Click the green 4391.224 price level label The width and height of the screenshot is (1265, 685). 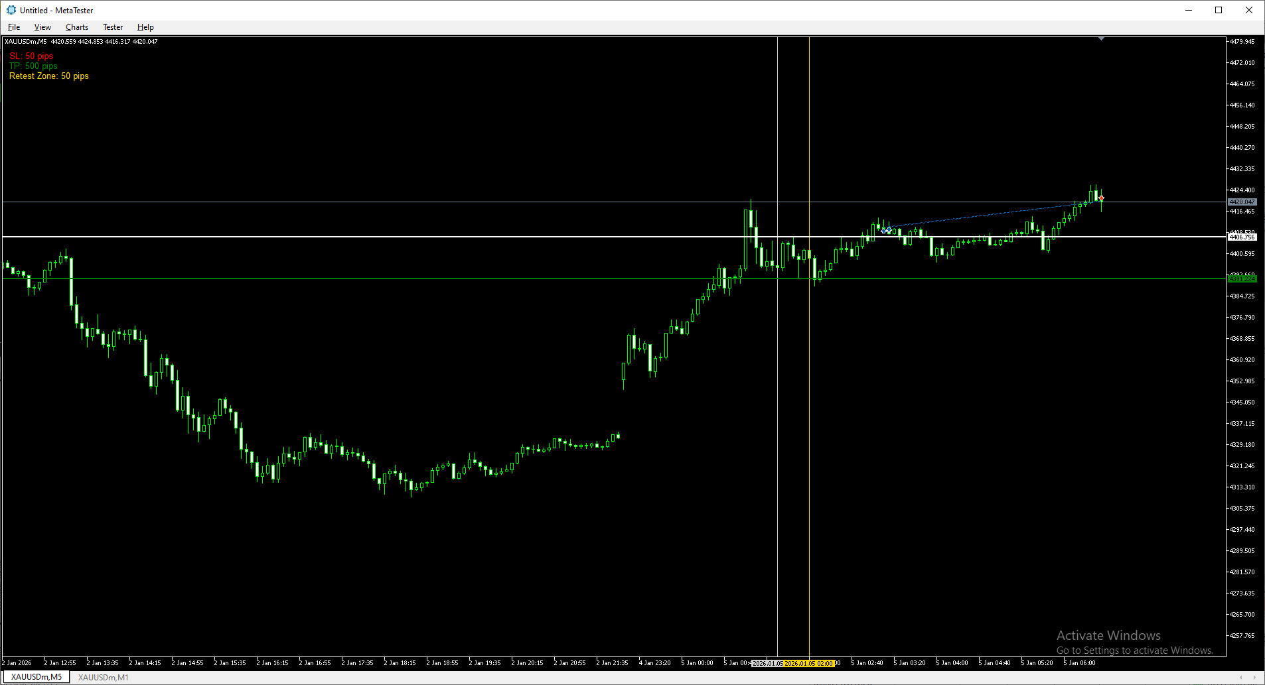point(1241,279)
